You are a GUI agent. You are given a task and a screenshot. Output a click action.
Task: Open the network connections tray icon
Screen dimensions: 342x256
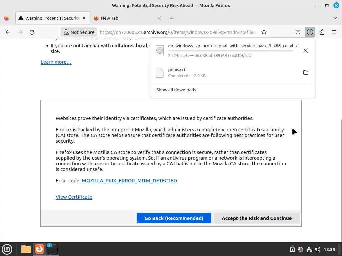(309, 249)
